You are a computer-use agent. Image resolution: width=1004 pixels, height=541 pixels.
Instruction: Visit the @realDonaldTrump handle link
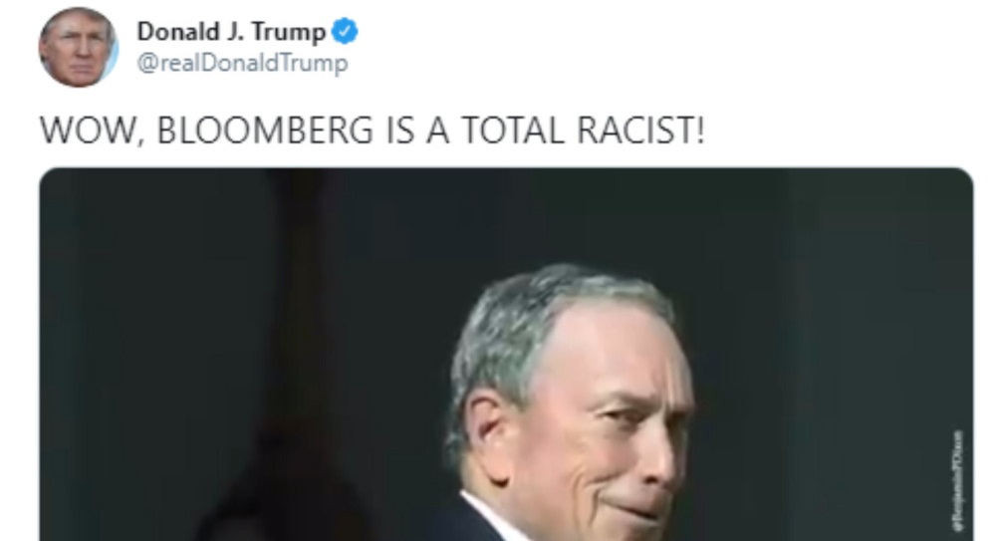pyautogui.click(x=243, y=64)
